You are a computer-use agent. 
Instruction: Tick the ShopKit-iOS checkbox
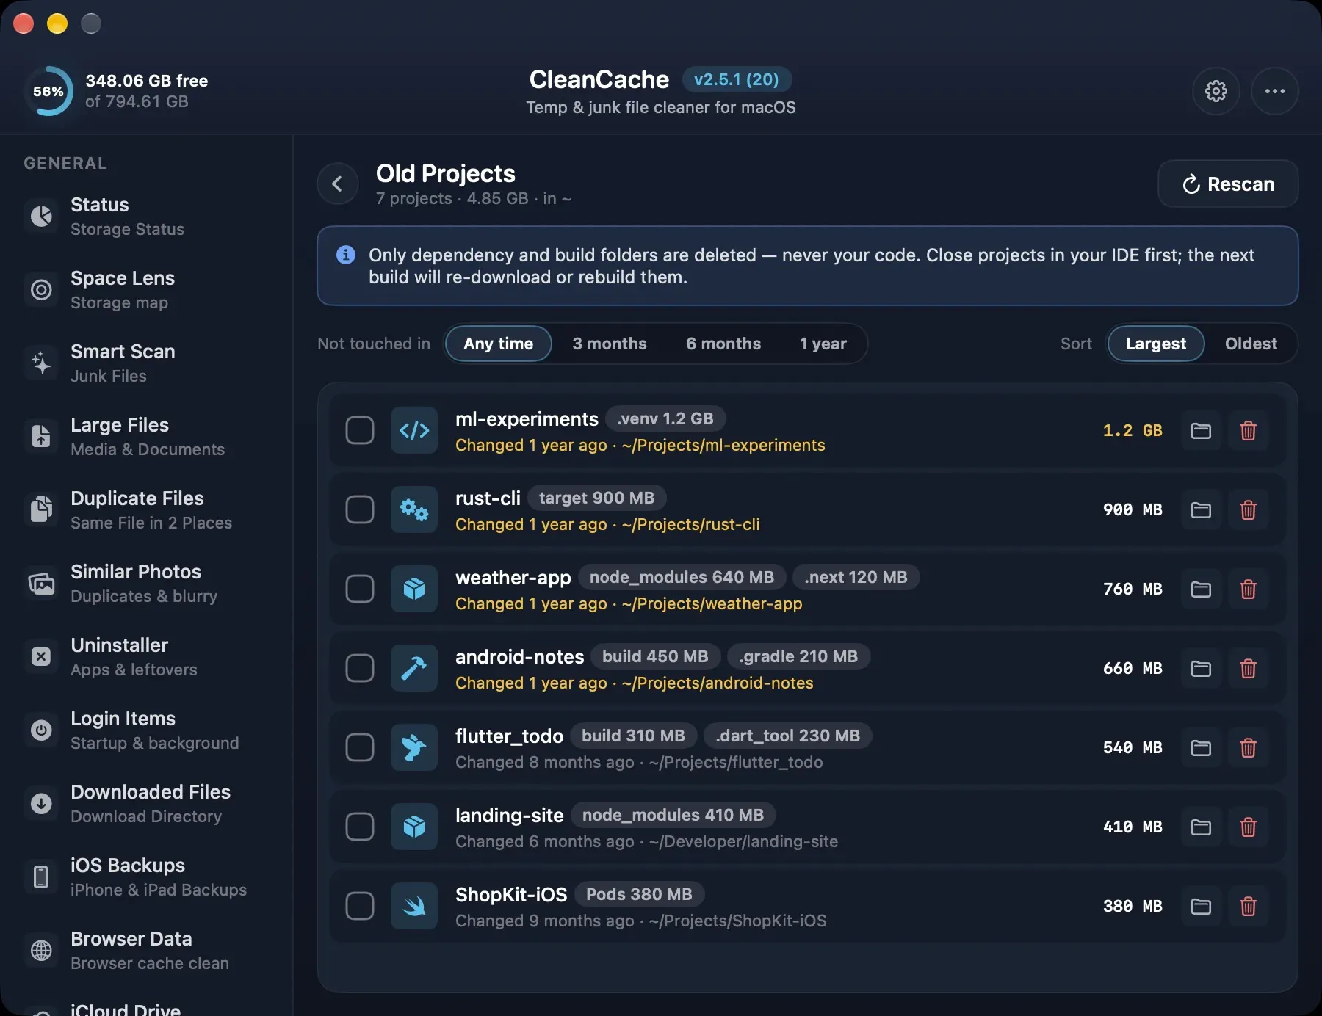(360, 906)
